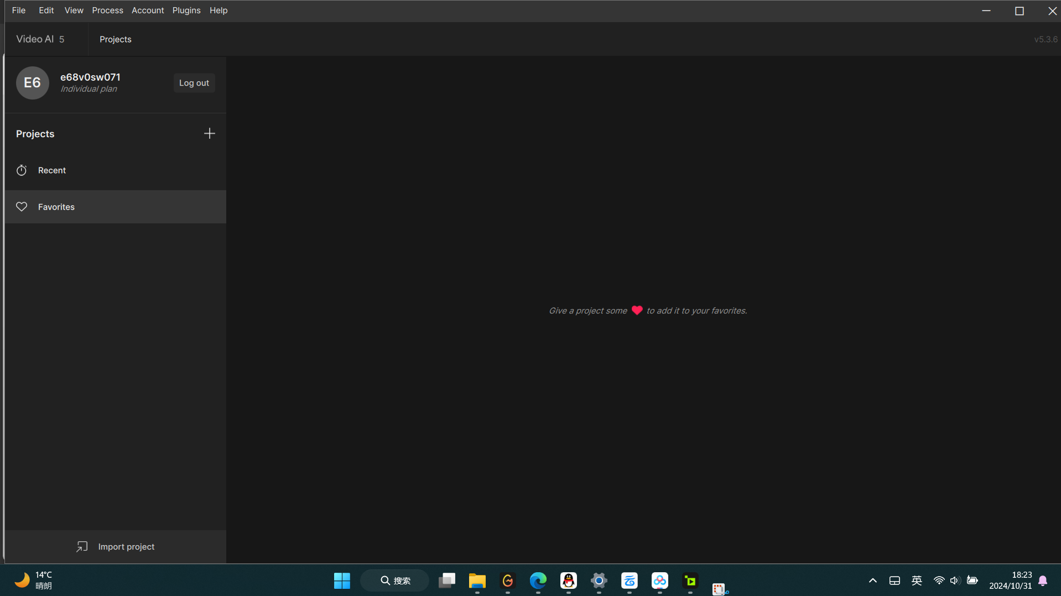Open the Account menu

tap(147, 11)
